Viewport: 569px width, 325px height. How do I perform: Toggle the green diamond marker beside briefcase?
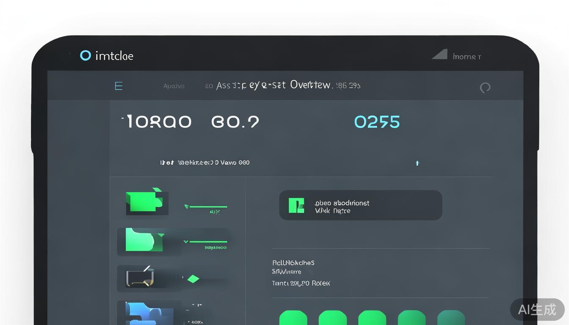[193, 279]
